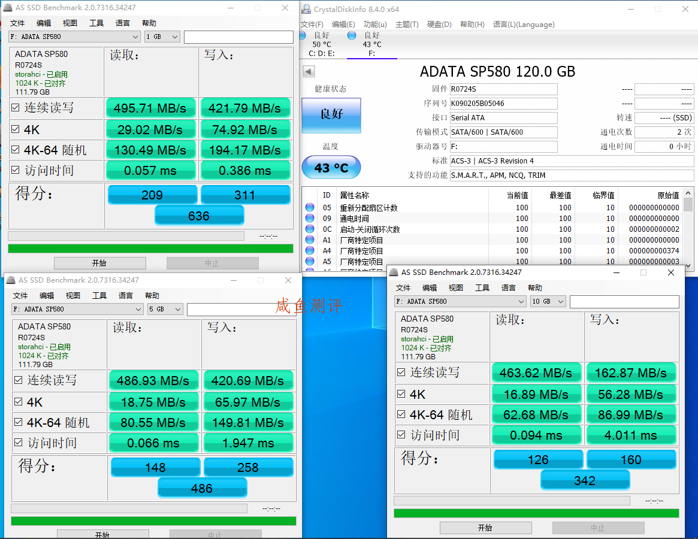This screenshot has width=698, height=539.
Task: Open CrystalDiskInfo 语言(L)(Language) menu
Action: coord(524,25)
